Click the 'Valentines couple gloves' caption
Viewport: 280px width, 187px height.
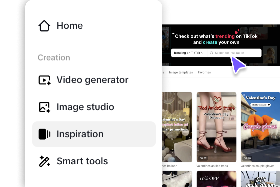coord(257,166)
